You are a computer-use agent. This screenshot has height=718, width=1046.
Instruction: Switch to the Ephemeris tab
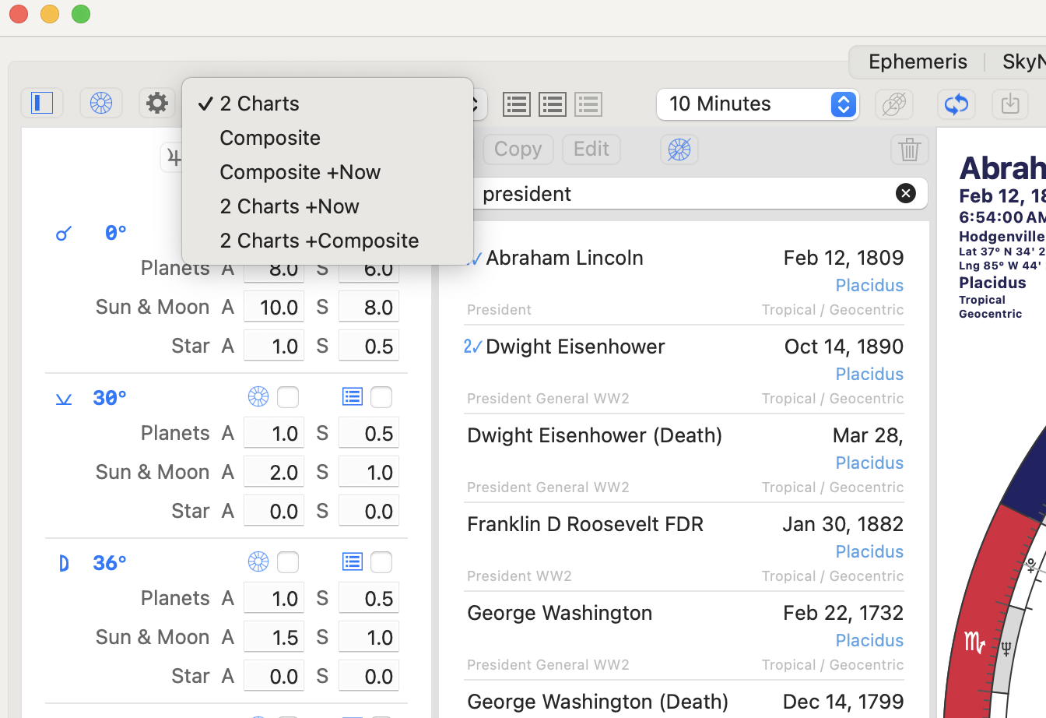coord(918,62)
